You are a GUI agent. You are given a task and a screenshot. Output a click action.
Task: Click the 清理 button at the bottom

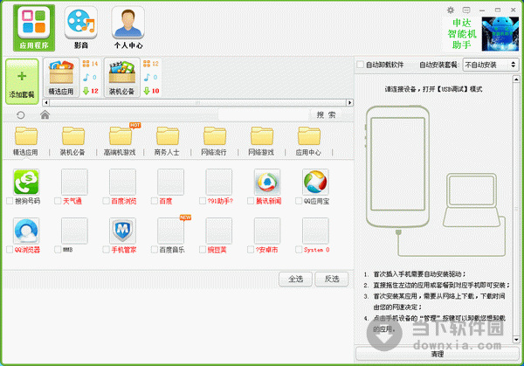(438, 354)
